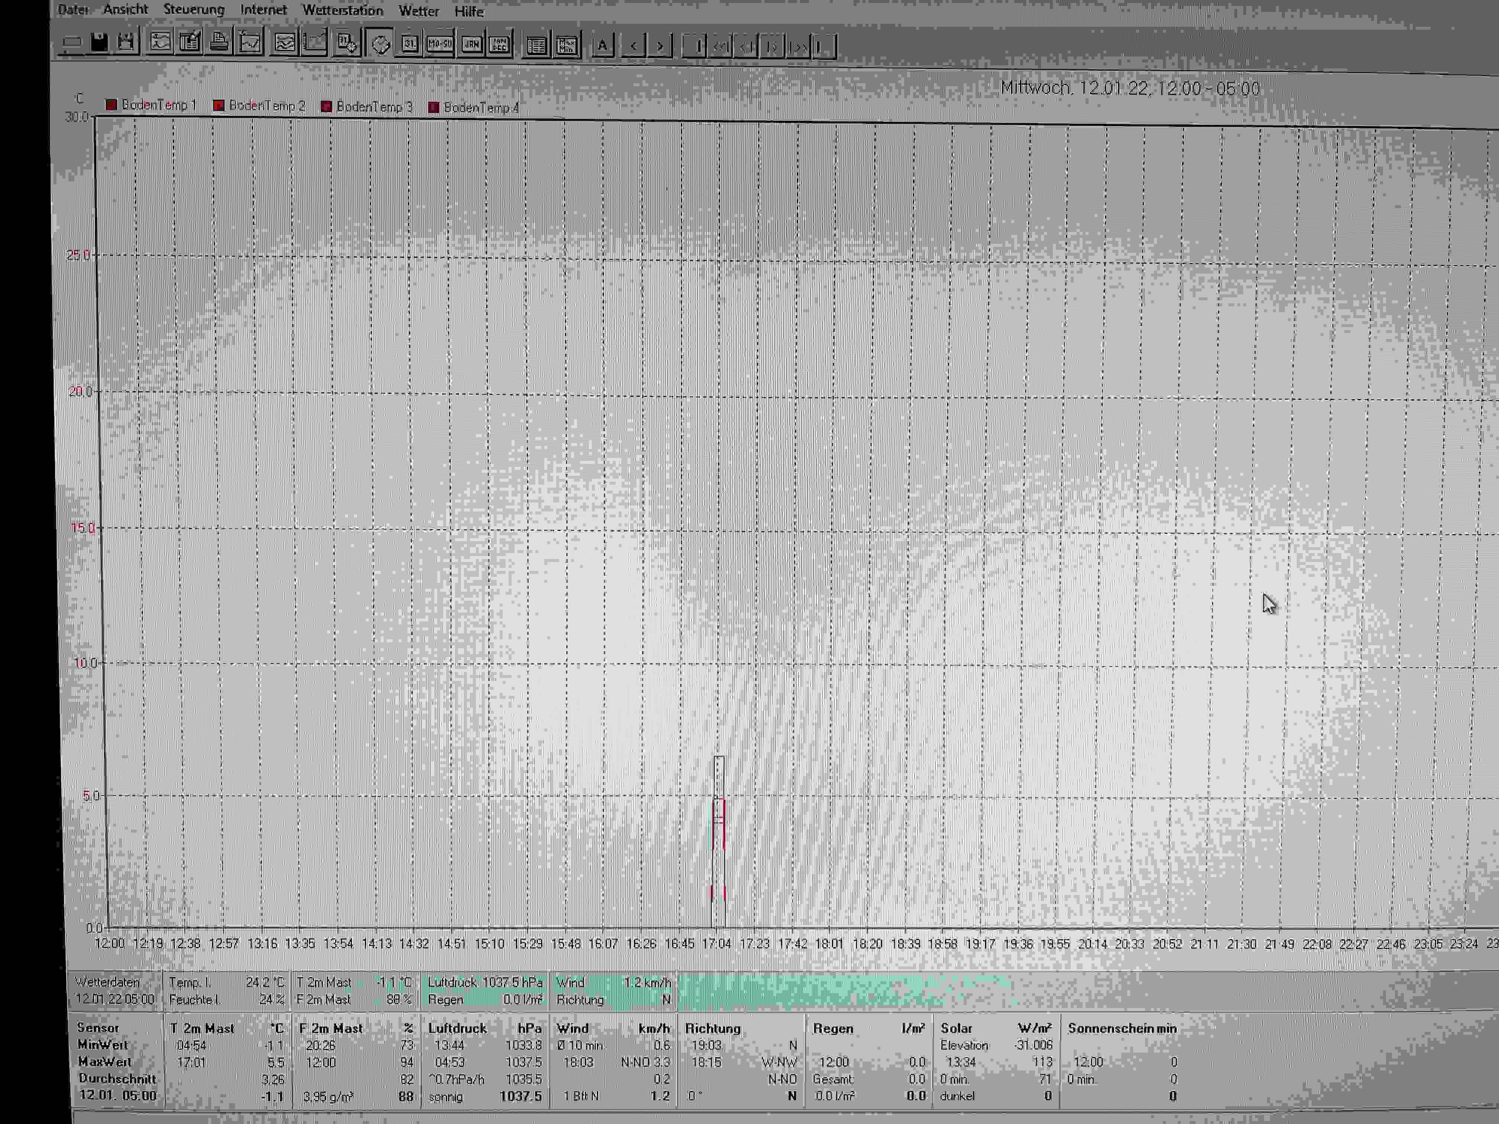1499x1124 pixels.
Task: Toggle the BodenTemp 3 legend entry
Action: pos(367,106)
